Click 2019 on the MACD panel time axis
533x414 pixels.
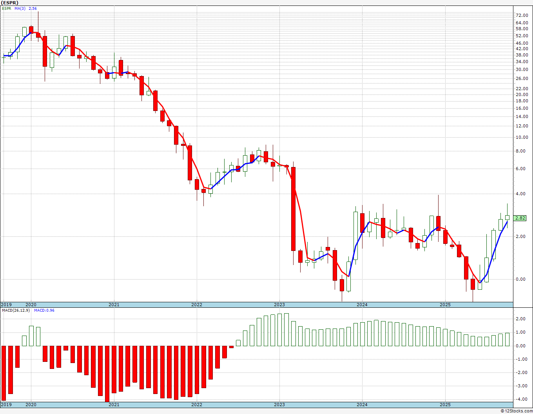[x=6, y=405]
